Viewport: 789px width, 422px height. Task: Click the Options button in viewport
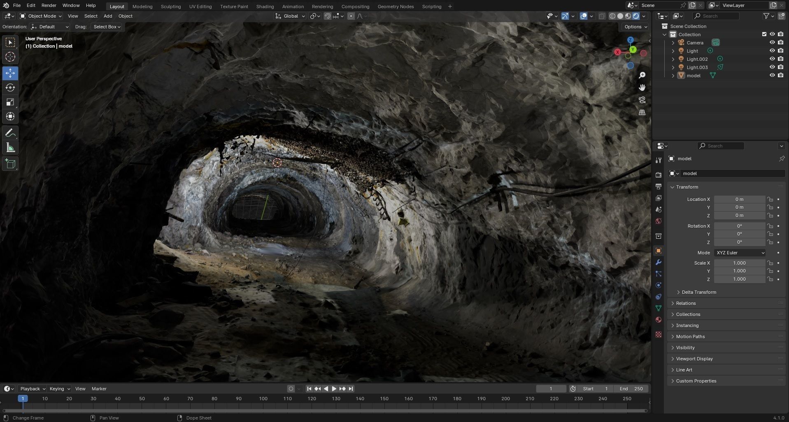635,27
